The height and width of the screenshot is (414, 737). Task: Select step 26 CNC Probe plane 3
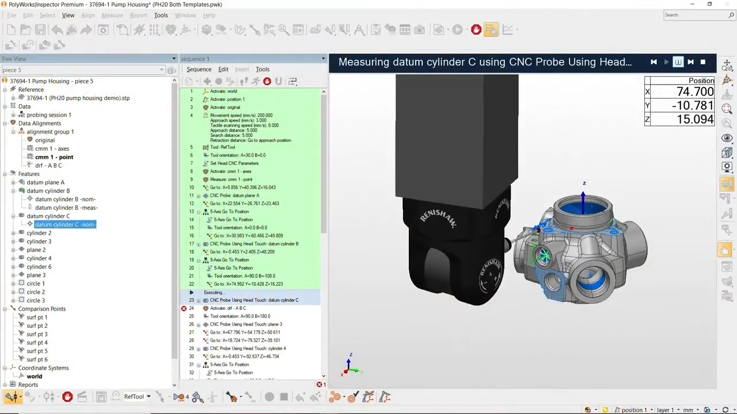pos(245,324)
